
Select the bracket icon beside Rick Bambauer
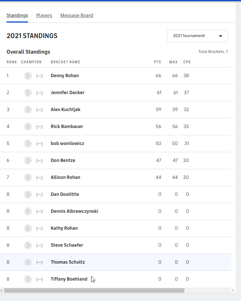(x=28, y=127)
